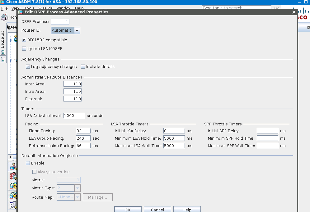Click the Minimum LSA Hold Time field
Screen dimensions: 310x212
174,138
